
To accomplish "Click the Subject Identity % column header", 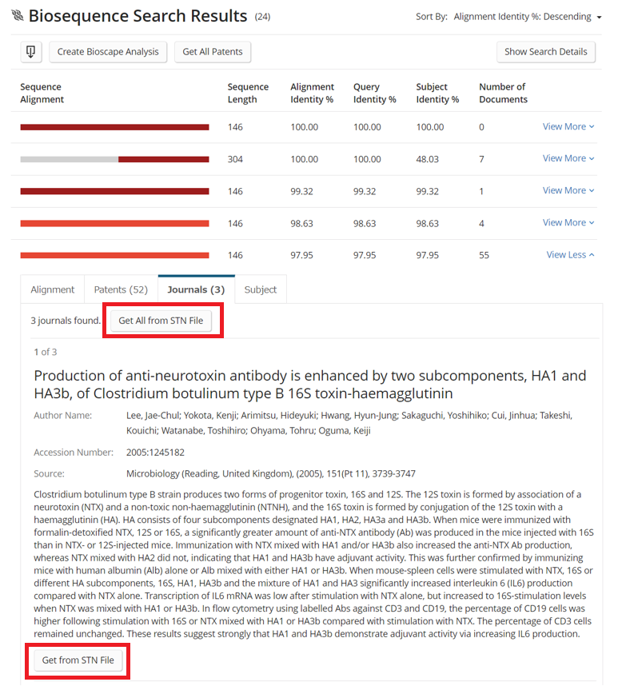I will pyautogui.click(x=437, y=93).
